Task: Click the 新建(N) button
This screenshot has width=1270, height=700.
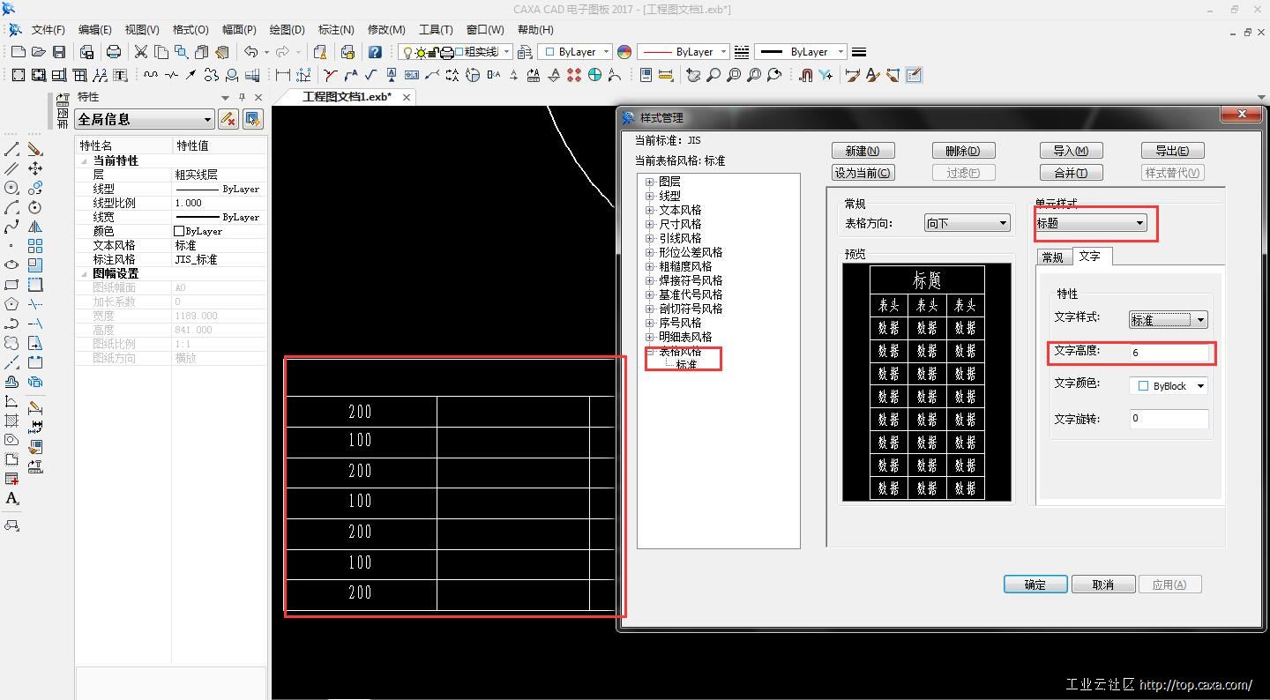Action: 862,151
